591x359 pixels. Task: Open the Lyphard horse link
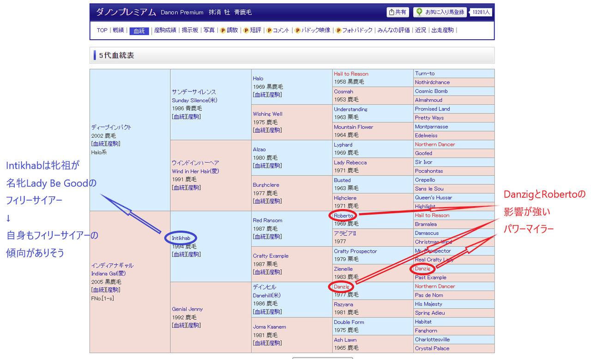[x=343, y=145]
